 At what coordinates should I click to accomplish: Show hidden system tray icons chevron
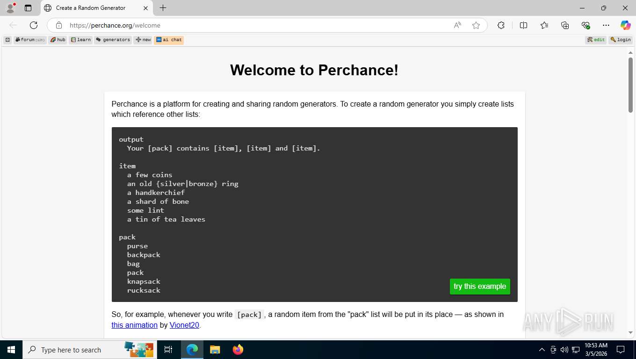pos(542,350)
